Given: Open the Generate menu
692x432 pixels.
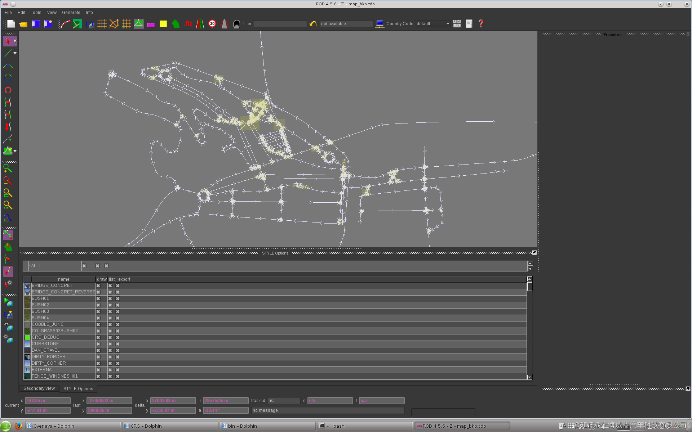Looking at the screenshot, I should pos(71,13).
